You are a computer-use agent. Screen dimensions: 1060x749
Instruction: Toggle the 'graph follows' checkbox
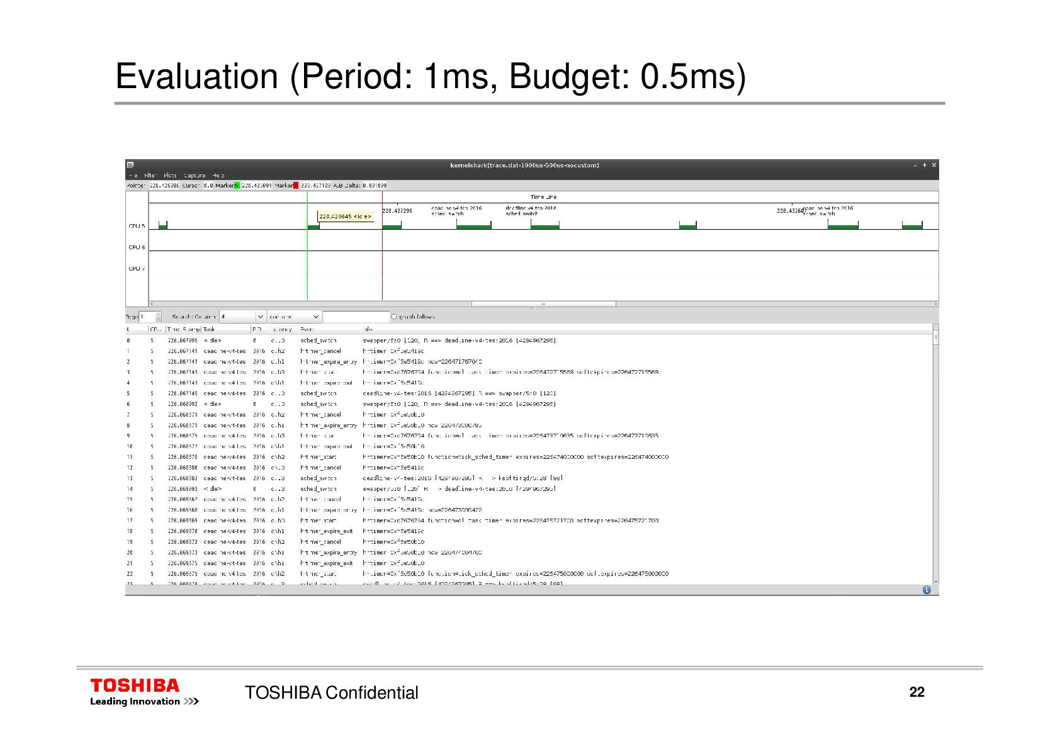tap(394, 317)
